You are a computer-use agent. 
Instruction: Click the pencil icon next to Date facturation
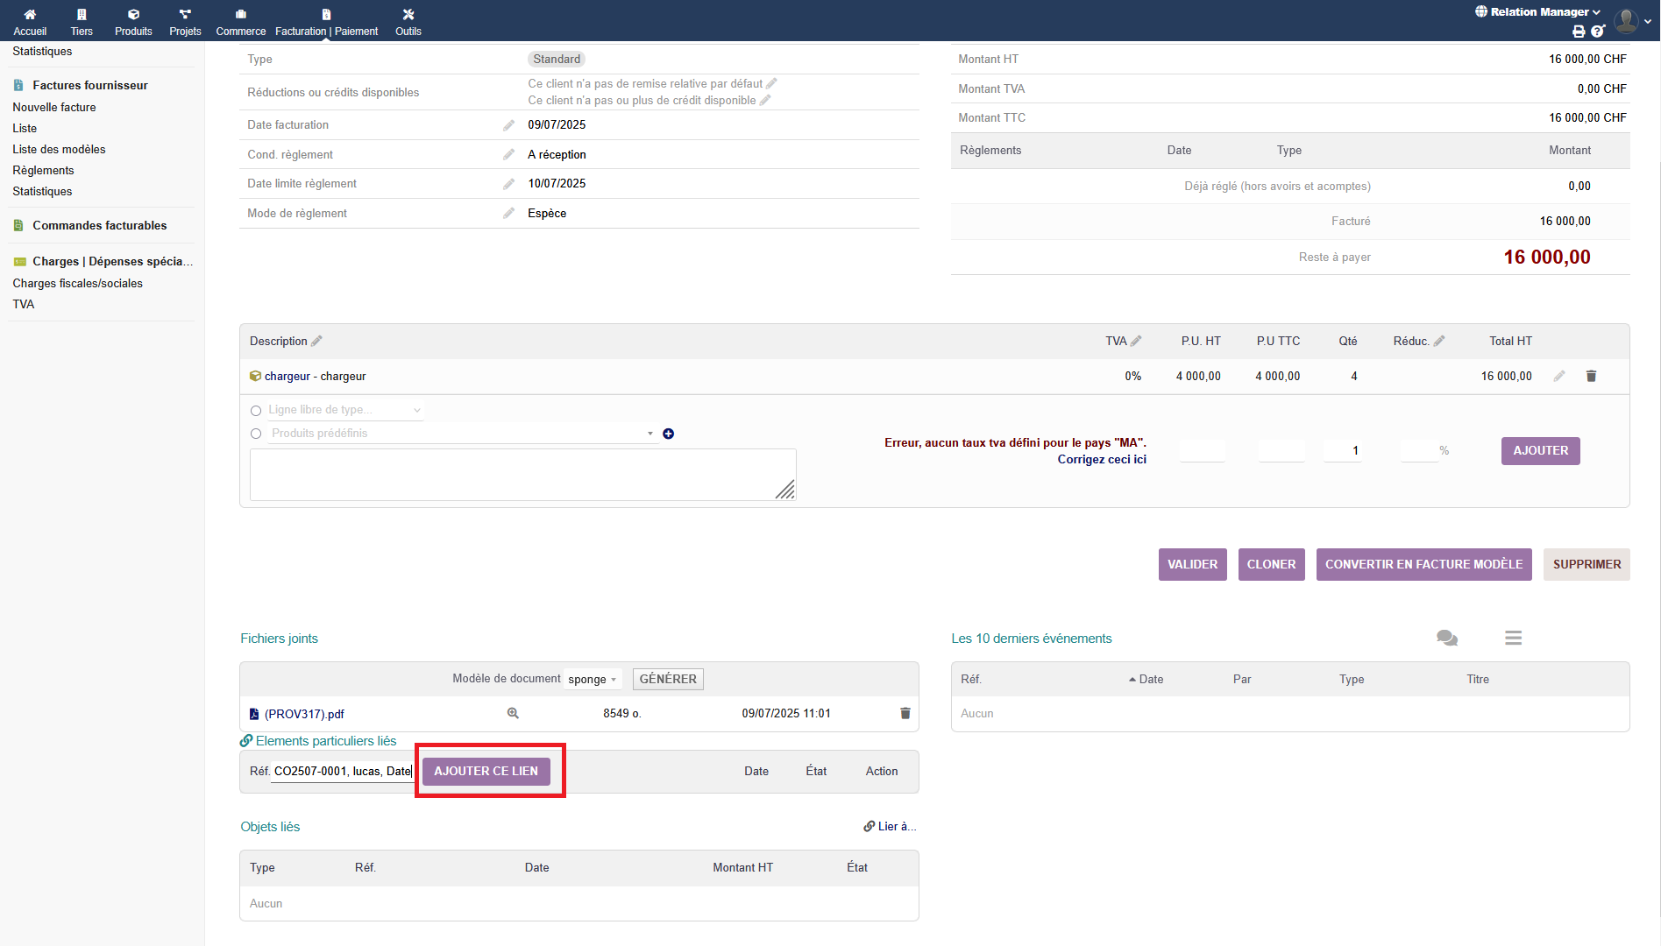(x=508, y=125)
